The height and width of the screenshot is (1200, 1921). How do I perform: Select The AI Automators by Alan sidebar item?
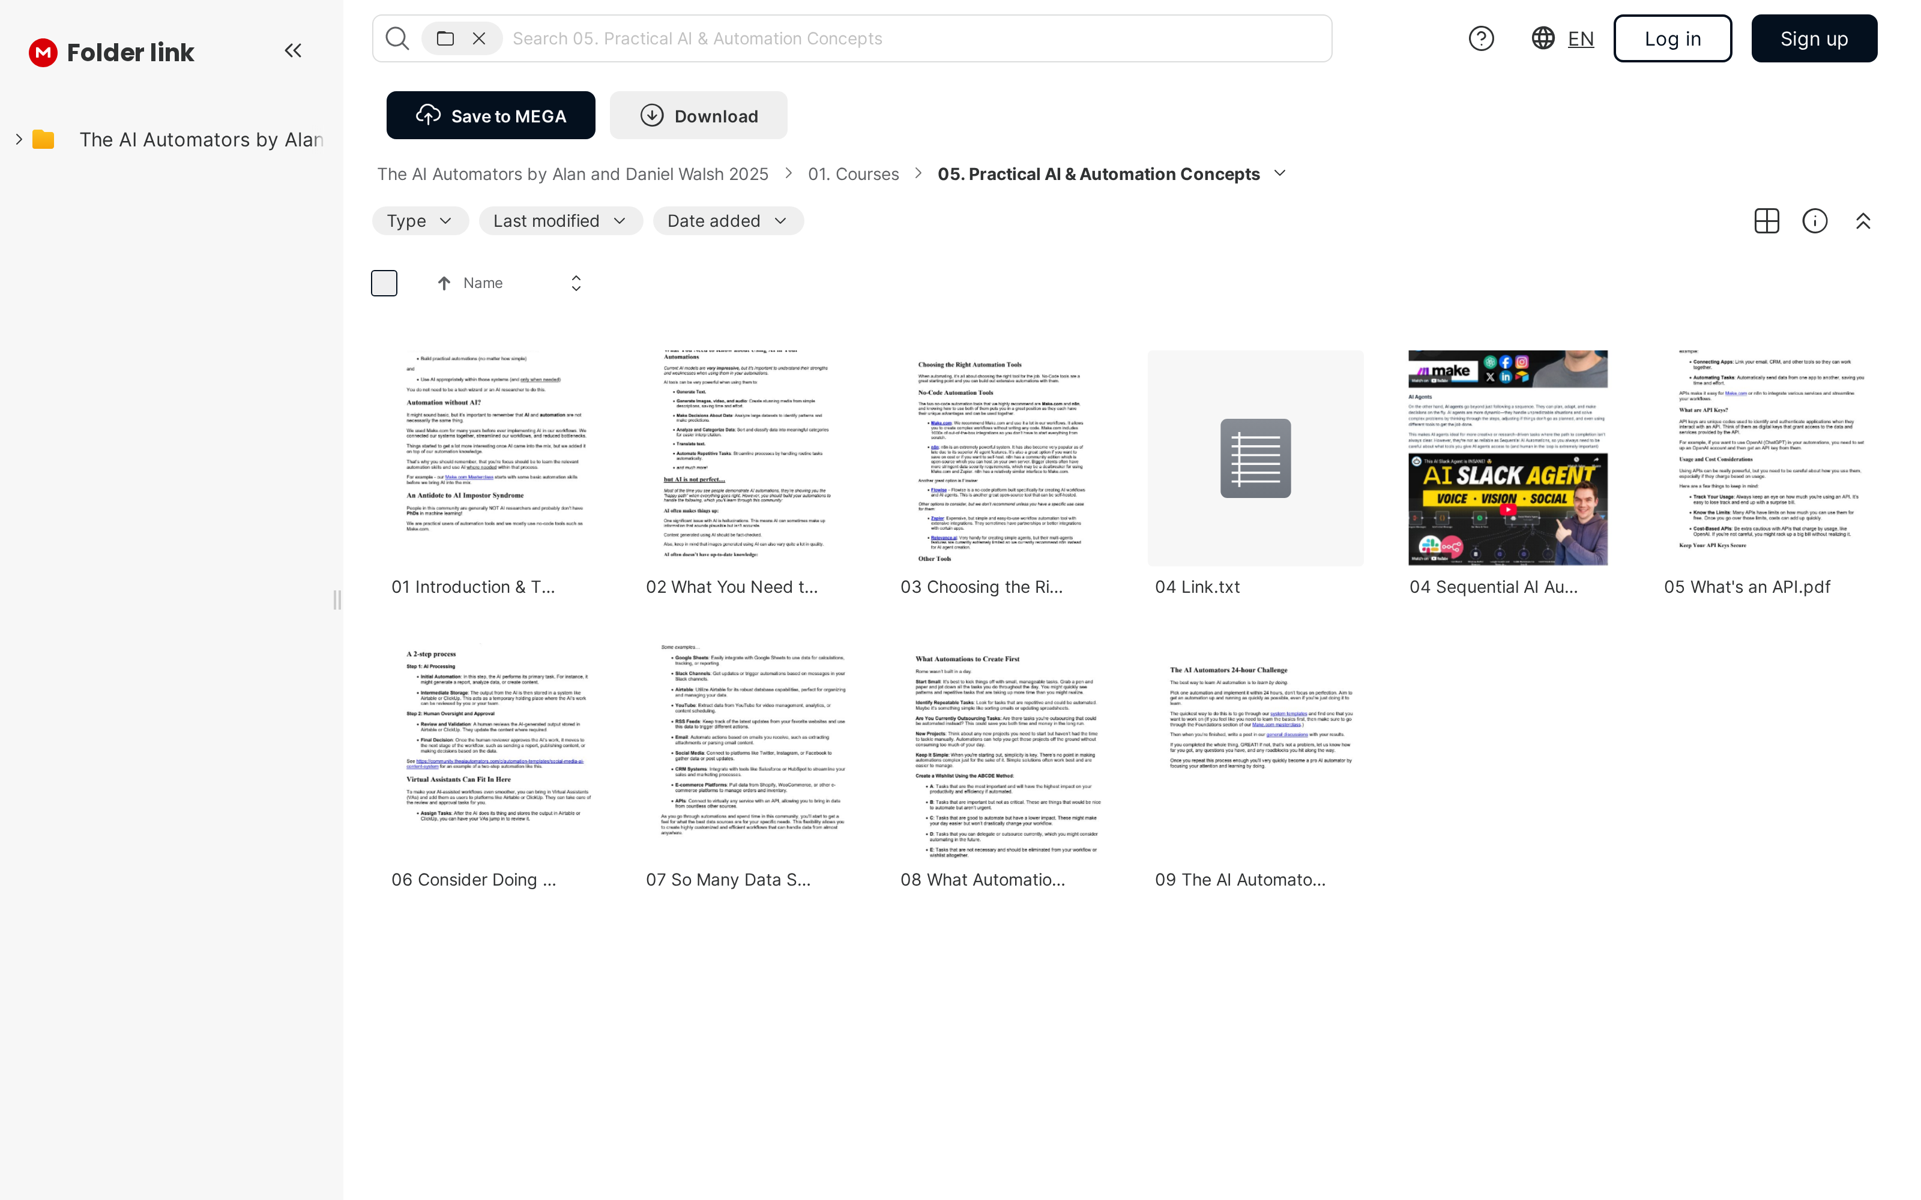202,140
